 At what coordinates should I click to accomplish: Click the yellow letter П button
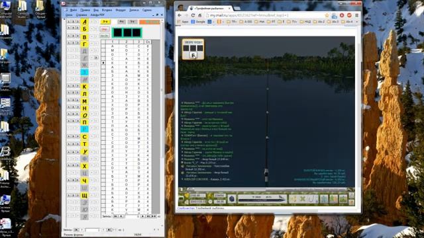click(85, 122)
